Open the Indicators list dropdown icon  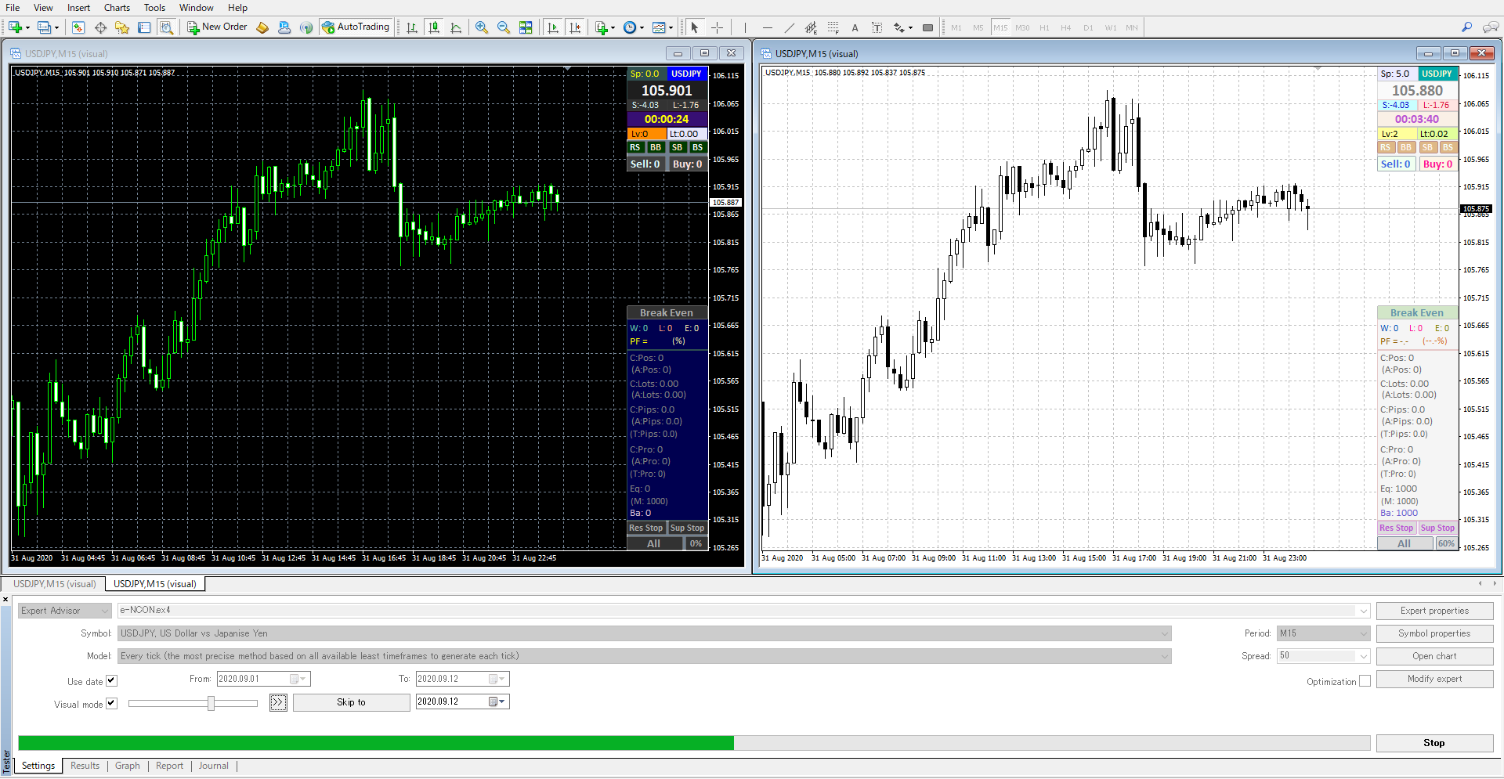pyautogui.click(x=604, y=27)
